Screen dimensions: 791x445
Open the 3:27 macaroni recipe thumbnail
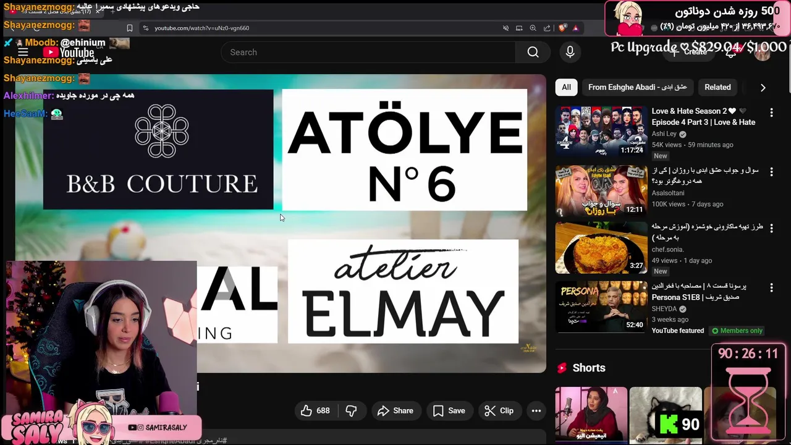601,247
